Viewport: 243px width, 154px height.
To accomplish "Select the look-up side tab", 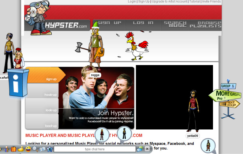I will click(x=42, y=106).
